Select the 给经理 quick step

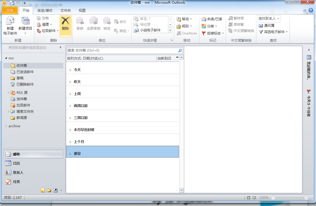(150, 24)
